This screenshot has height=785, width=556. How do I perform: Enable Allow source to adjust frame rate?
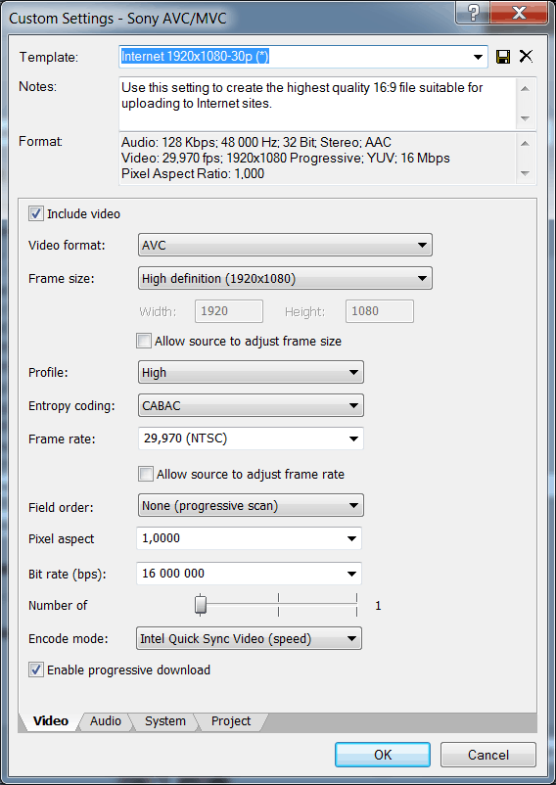(x=146, y=474)
